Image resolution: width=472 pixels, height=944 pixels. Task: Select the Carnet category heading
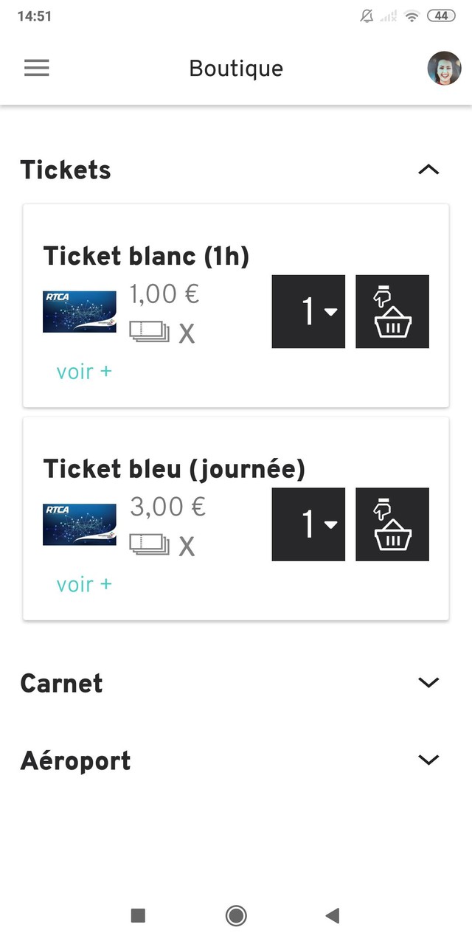pos(62,683)
